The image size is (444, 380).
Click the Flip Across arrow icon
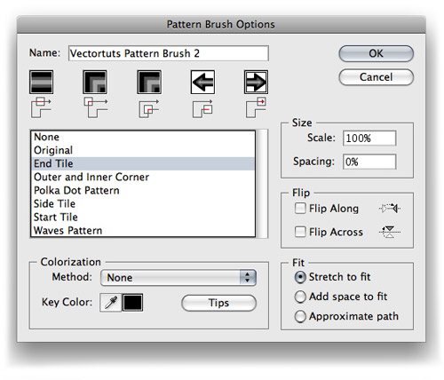(390, 232)
